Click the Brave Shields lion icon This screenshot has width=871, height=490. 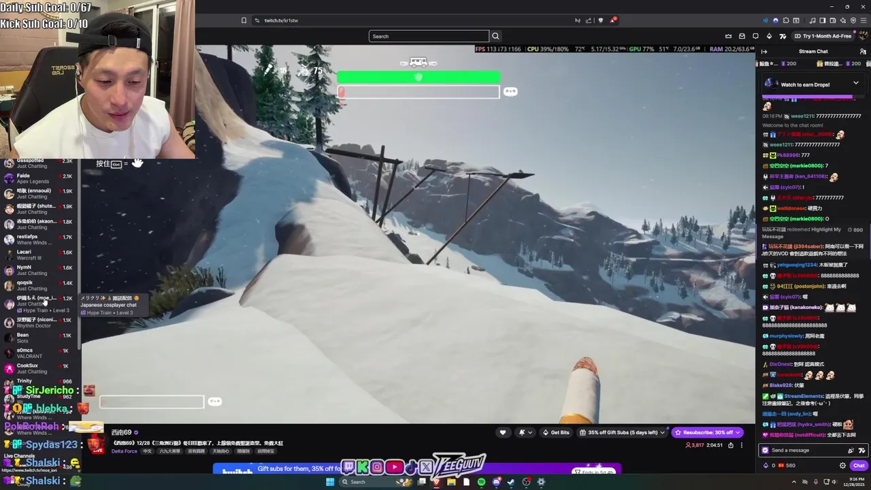pyautogui.click(x=601, y=20)
